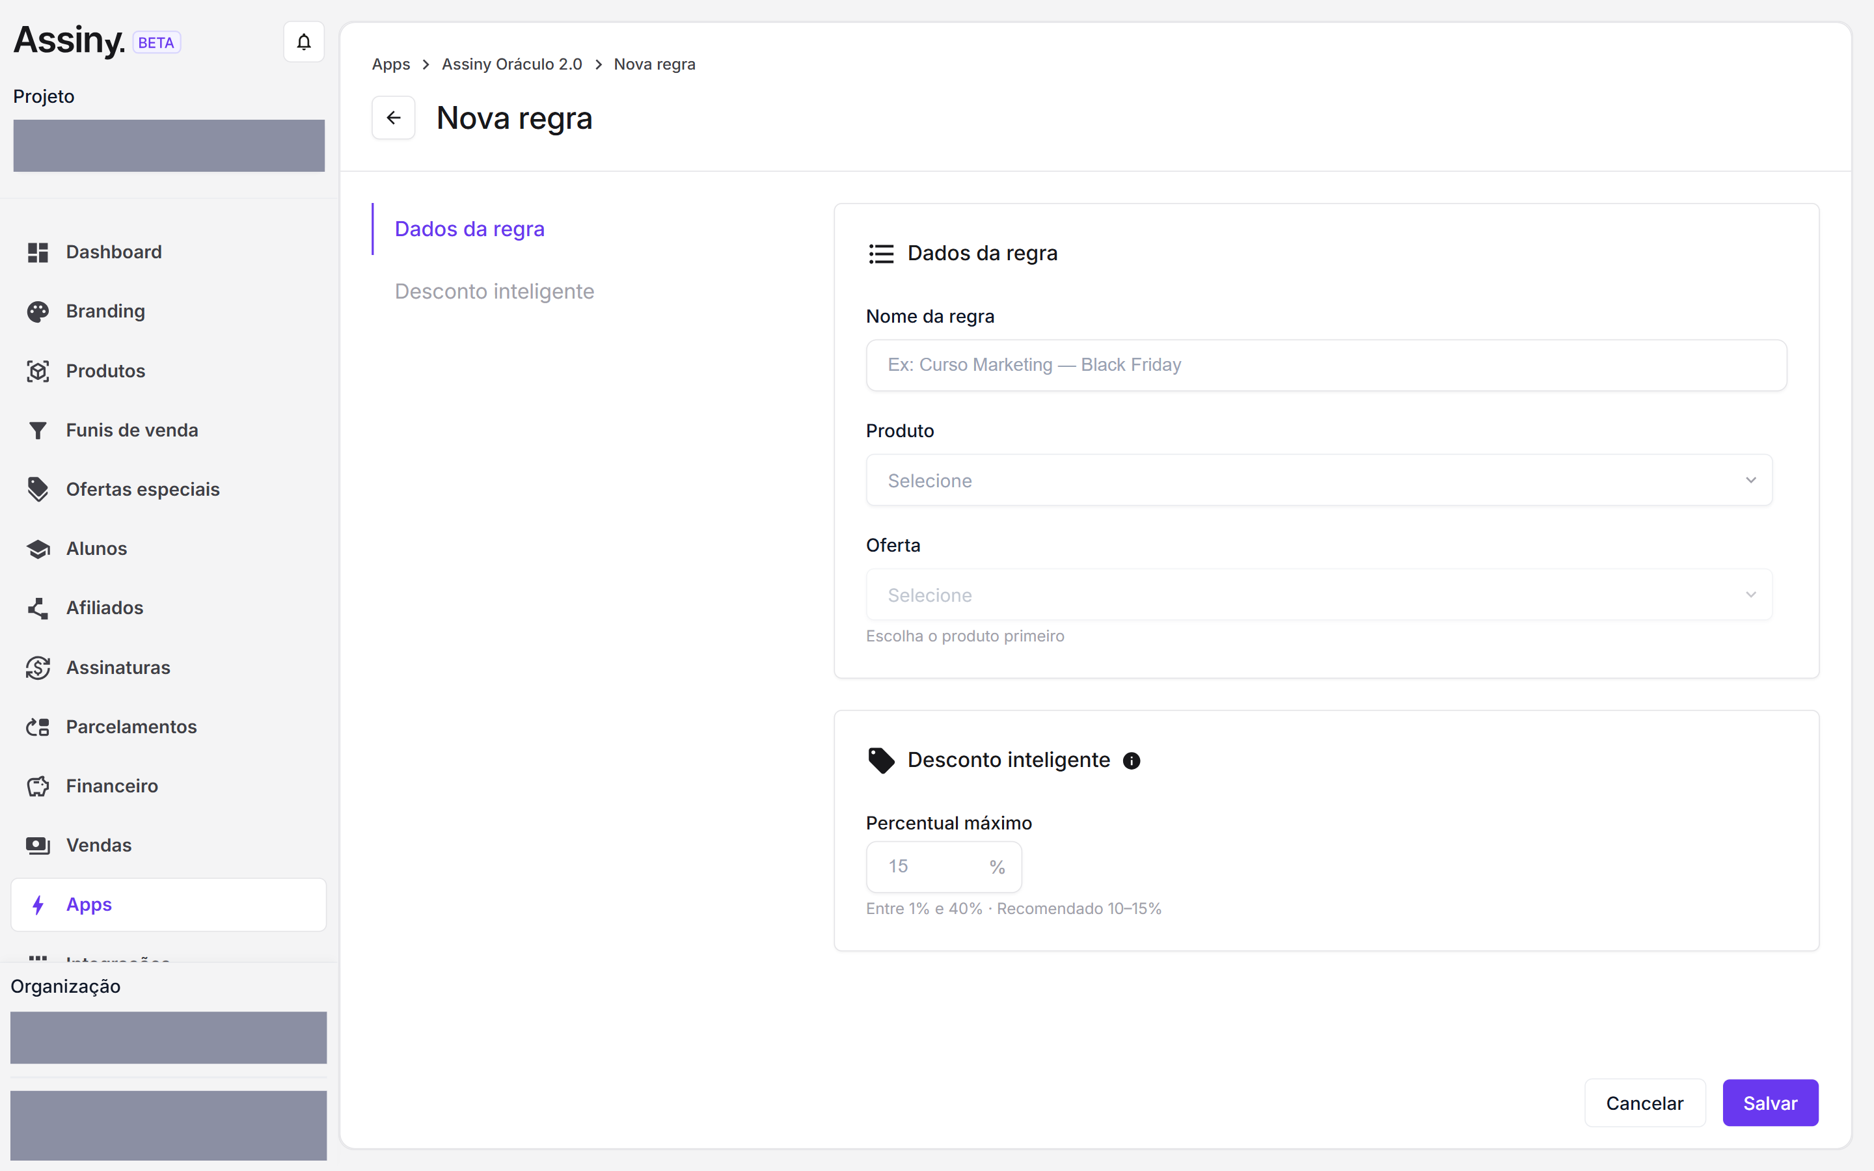Click the Parcelamentos icon
Screen dimensions: 1874x1171
(x=38, y=727)
